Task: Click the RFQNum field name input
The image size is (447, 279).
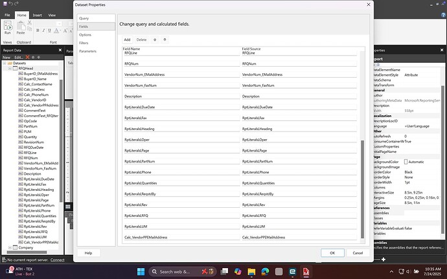Action: 181,64
